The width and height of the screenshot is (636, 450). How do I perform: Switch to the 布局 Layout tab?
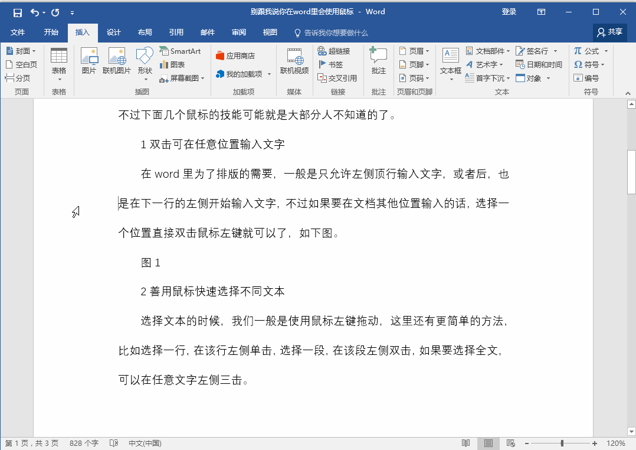coord(145,32)
